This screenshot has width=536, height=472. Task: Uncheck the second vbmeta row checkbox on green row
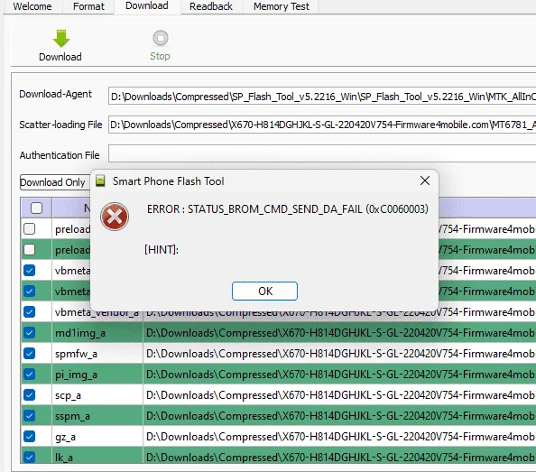(x=30, y=292)
